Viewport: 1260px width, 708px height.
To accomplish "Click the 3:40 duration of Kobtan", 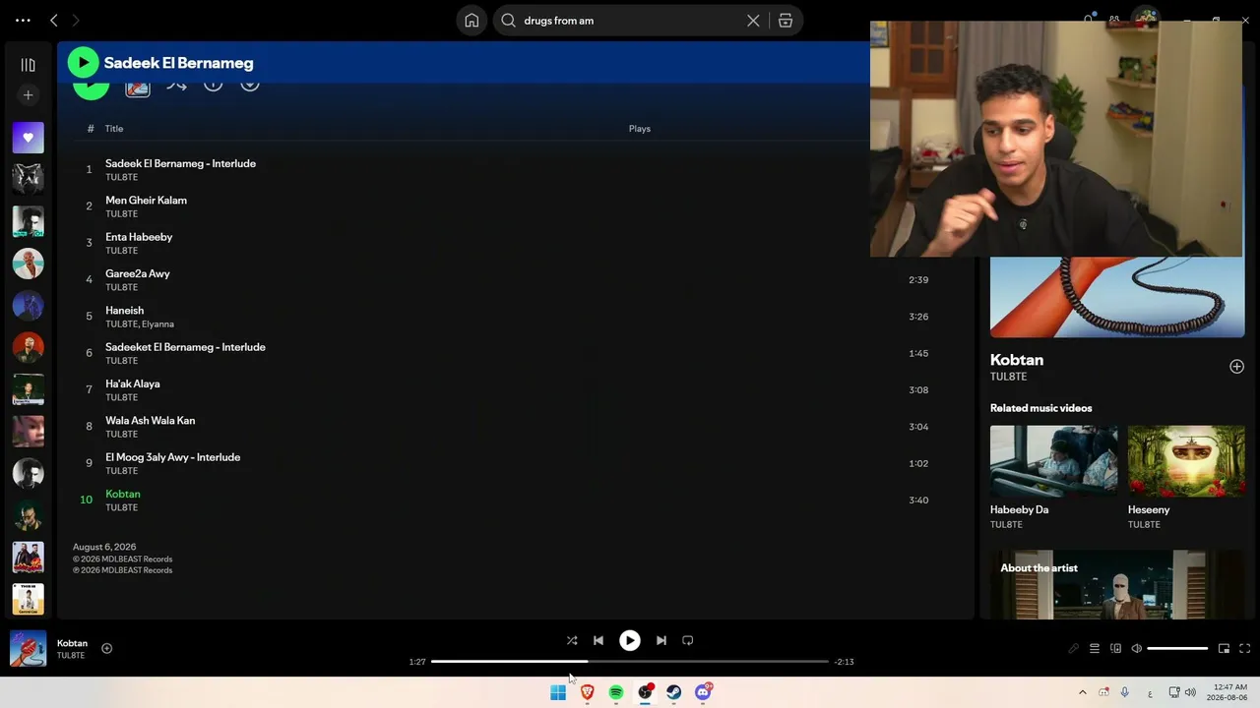I will coord(918,501).
